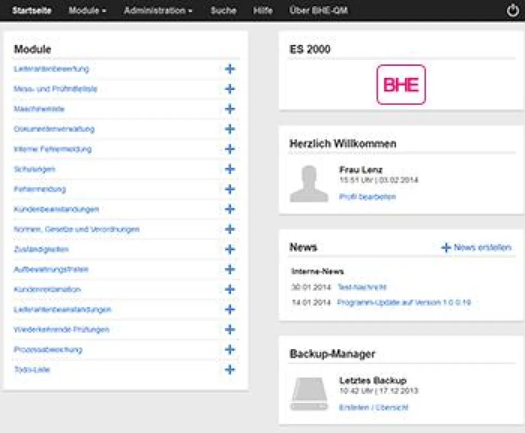This screenshot has width=525, height=433.
Task: Click plus icon beside Interne Fehlermeldung
Action: click(x=230, y=149)
